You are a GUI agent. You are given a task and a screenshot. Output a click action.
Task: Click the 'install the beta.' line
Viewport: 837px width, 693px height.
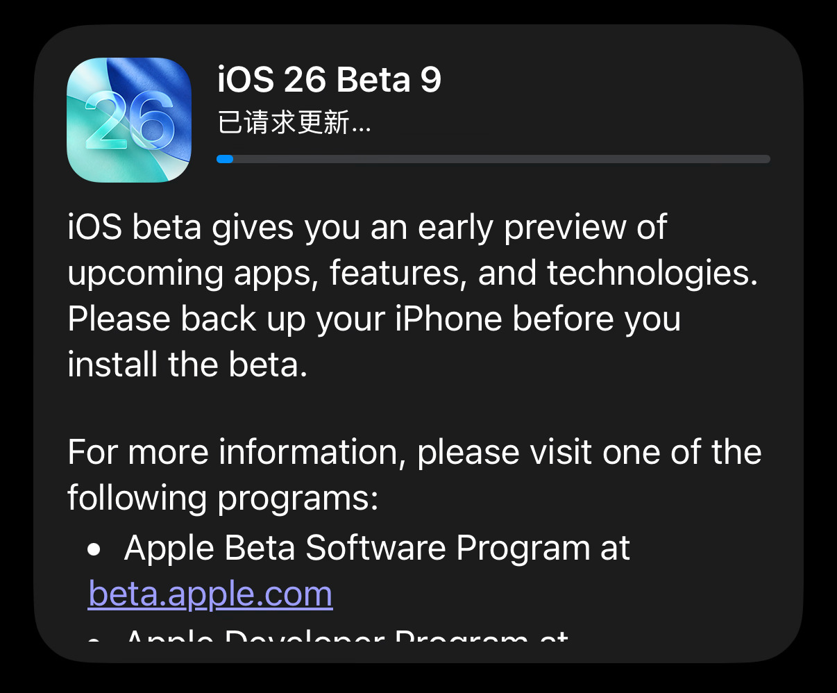(187, 365)
